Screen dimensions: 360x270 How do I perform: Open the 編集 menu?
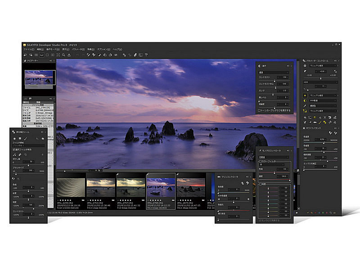[x=40, y=49]
